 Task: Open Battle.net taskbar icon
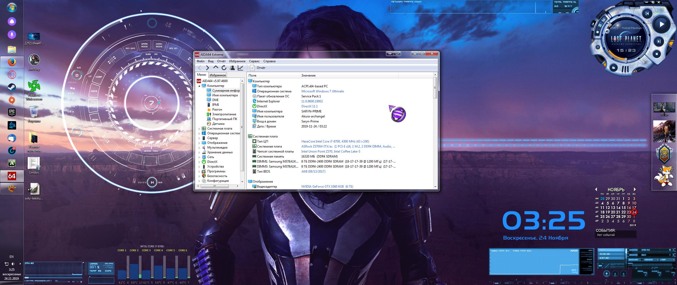[12, 125]
